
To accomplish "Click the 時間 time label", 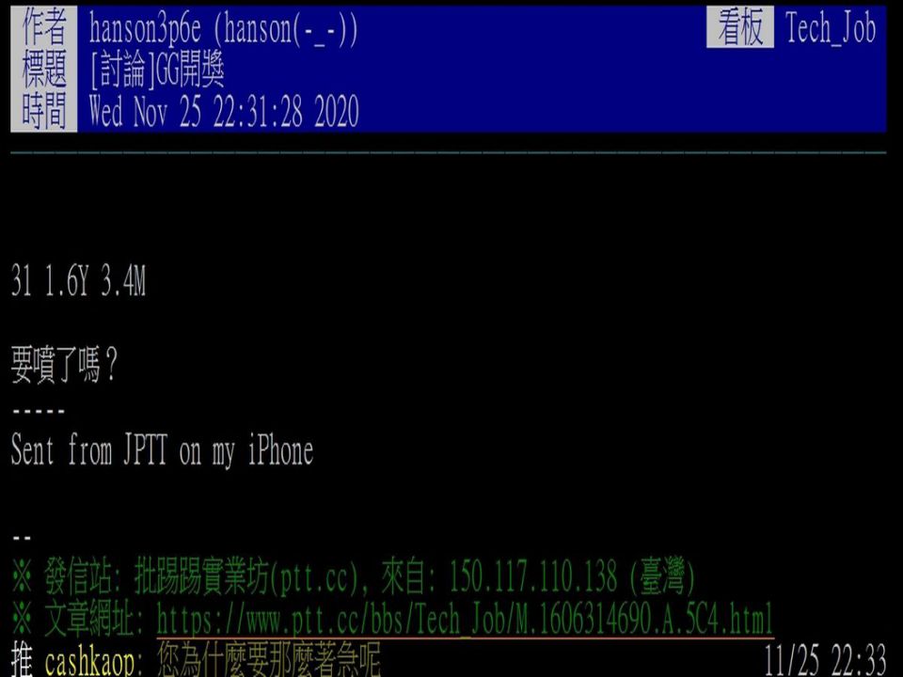I will click(x=44, y=111).
